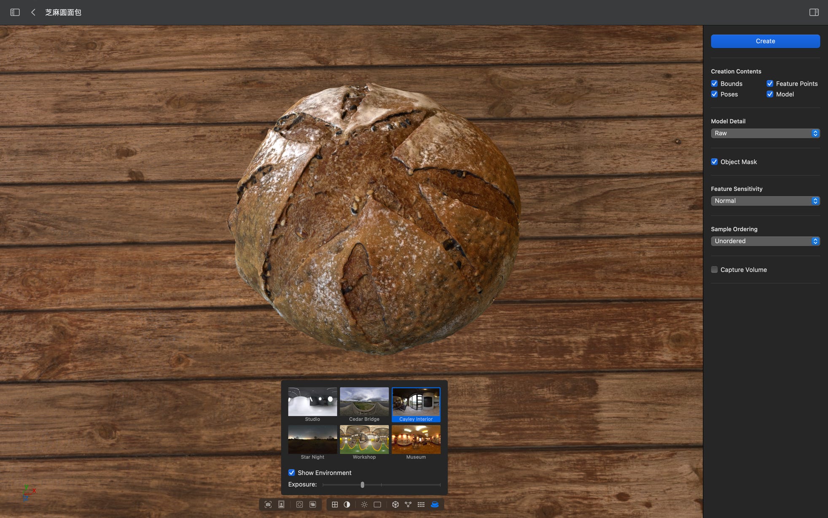
Task: Uncheck the Model checkbox
Action: click(770, 94)
